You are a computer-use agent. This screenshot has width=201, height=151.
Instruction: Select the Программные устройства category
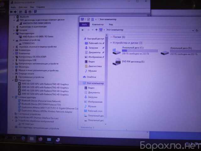31,77
